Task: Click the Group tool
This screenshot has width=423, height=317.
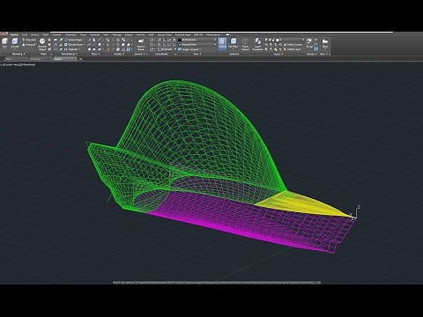Action: [x=309, y=43]
